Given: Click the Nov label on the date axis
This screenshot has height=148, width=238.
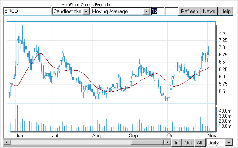Looking at the screenshot, I should 212,135.
